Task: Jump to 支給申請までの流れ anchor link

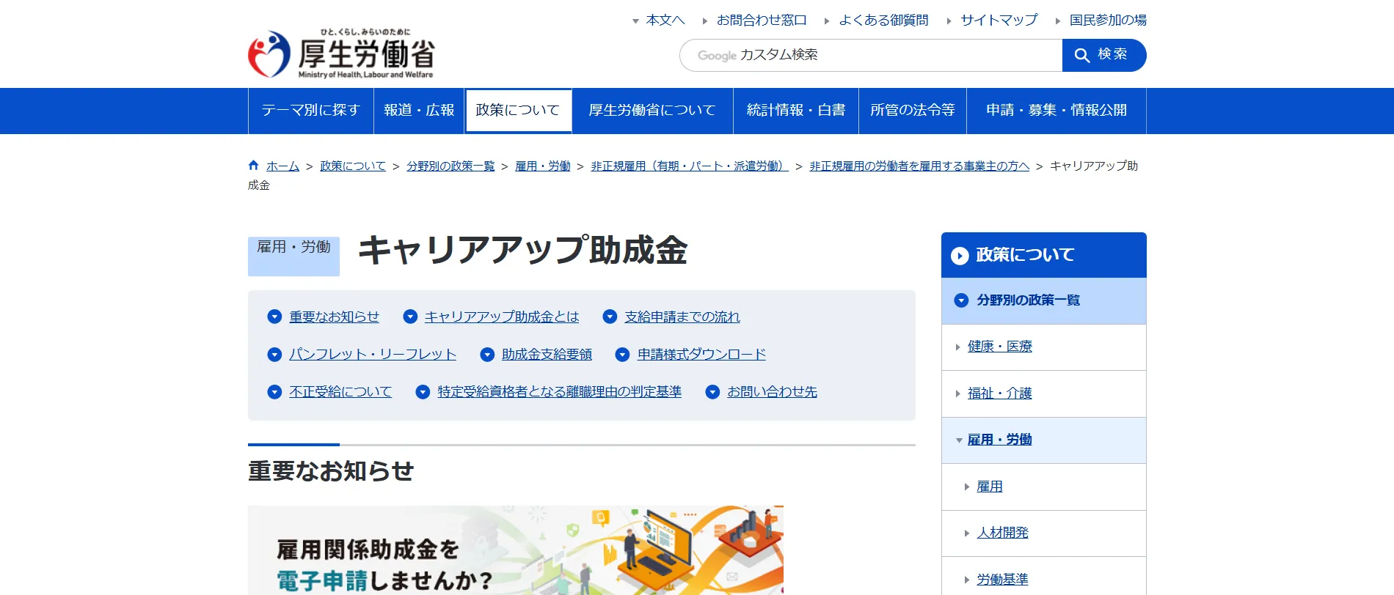Action: [682, 317]
